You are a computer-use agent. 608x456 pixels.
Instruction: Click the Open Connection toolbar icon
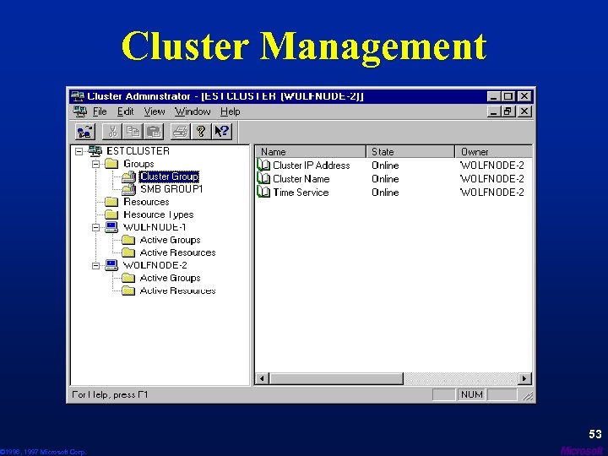85,132
